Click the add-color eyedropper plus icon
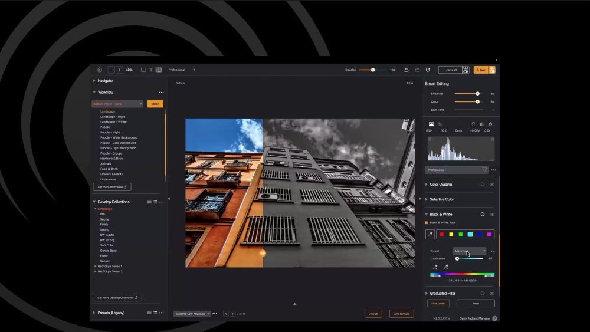590x332 pixels. point(435,267)
